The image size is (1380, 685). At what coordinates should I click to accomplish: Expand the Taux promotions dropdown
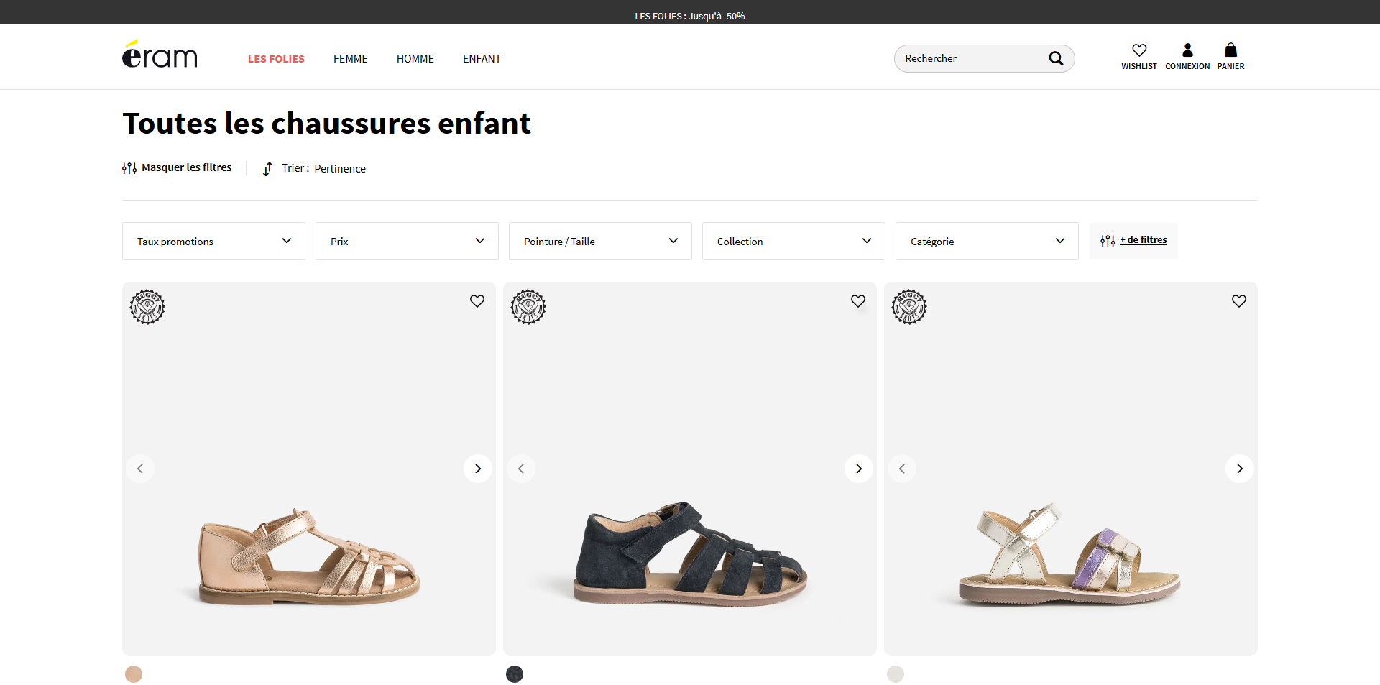coord(213,241)
